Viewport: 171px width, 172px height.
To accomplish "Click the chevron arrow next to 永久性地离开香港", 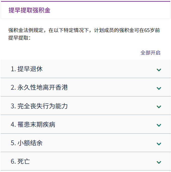I will click(x=159, y=88).
